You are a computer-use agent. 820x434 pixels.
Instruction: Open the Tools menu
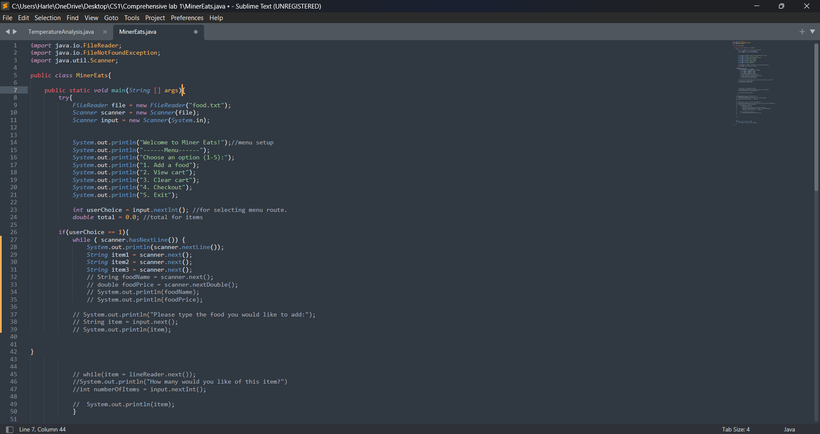point(132,18)
